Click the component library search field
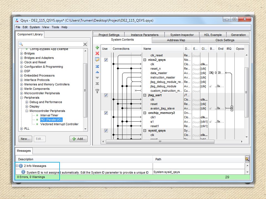 [x=53, y=44]
